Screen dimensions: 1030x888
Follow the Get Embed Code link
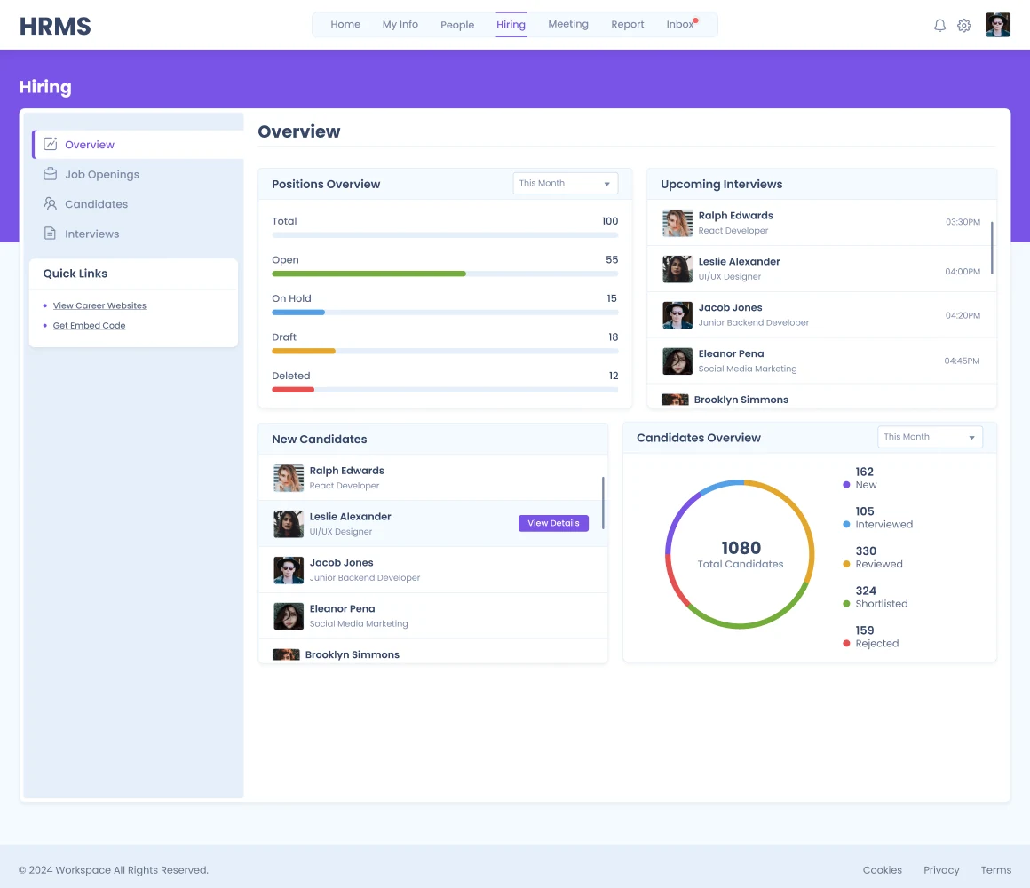[x=89, y=325]
